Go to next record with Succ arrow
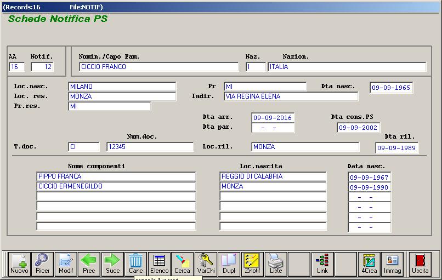442x280 pixels. [112, 264]
